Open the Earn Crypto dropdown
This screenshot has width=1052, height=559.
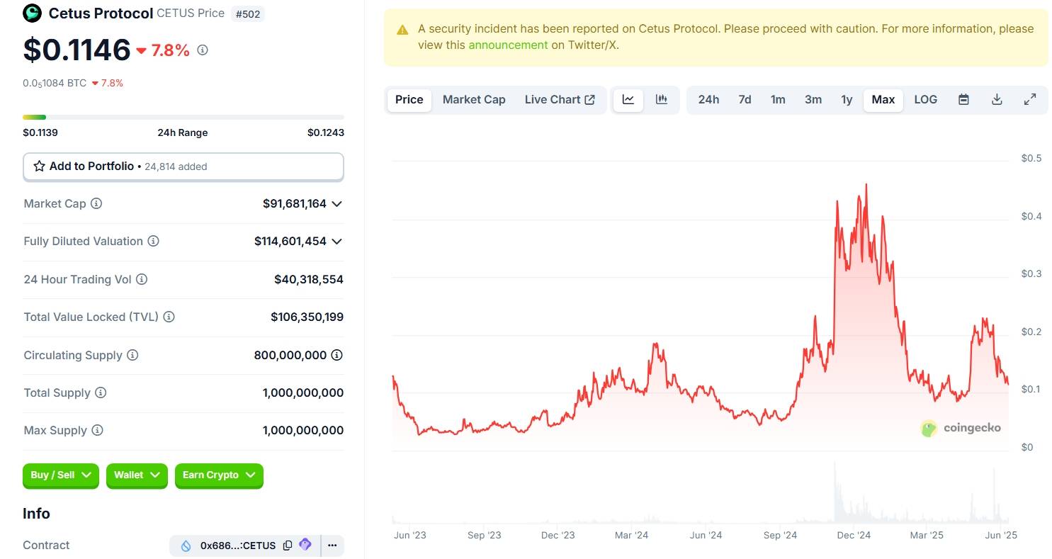(219, 475)
